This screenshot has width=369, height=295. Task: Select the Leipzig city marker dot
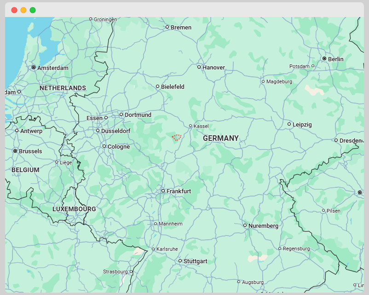tap(289, 124)
